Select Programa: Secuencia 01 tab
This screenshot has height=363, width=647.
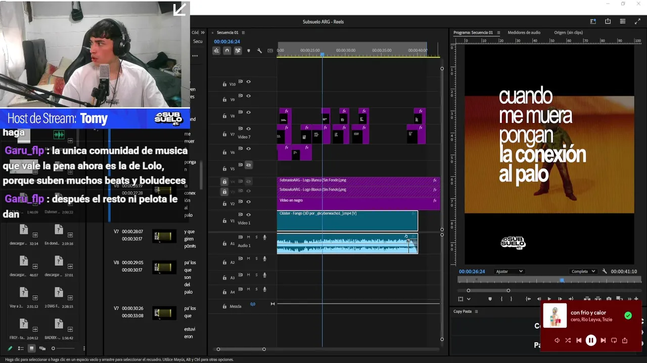(x=473, y=33)
